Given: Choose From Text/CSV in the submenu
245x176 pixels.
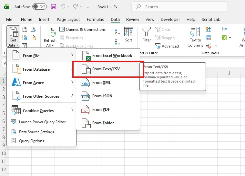Looking at the screenshot, I should pos(108,69).
